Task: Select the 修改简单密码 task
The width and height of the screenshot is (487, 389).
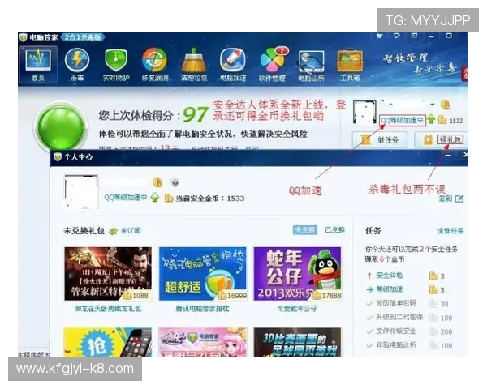Action: (396, 303)
